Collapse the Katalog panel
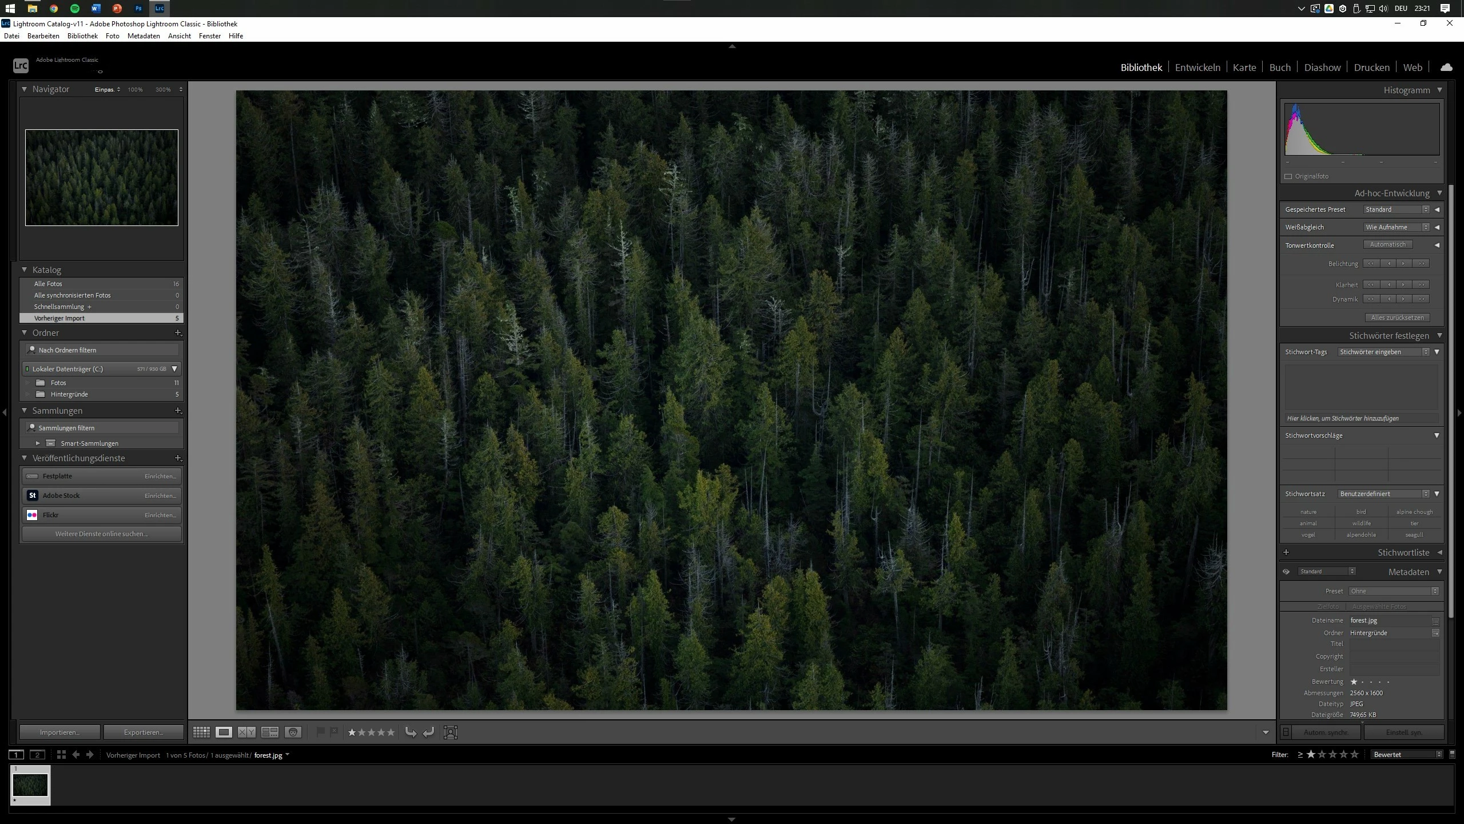The height and width of the screenshot is (824, 1464). click(25, 270)
